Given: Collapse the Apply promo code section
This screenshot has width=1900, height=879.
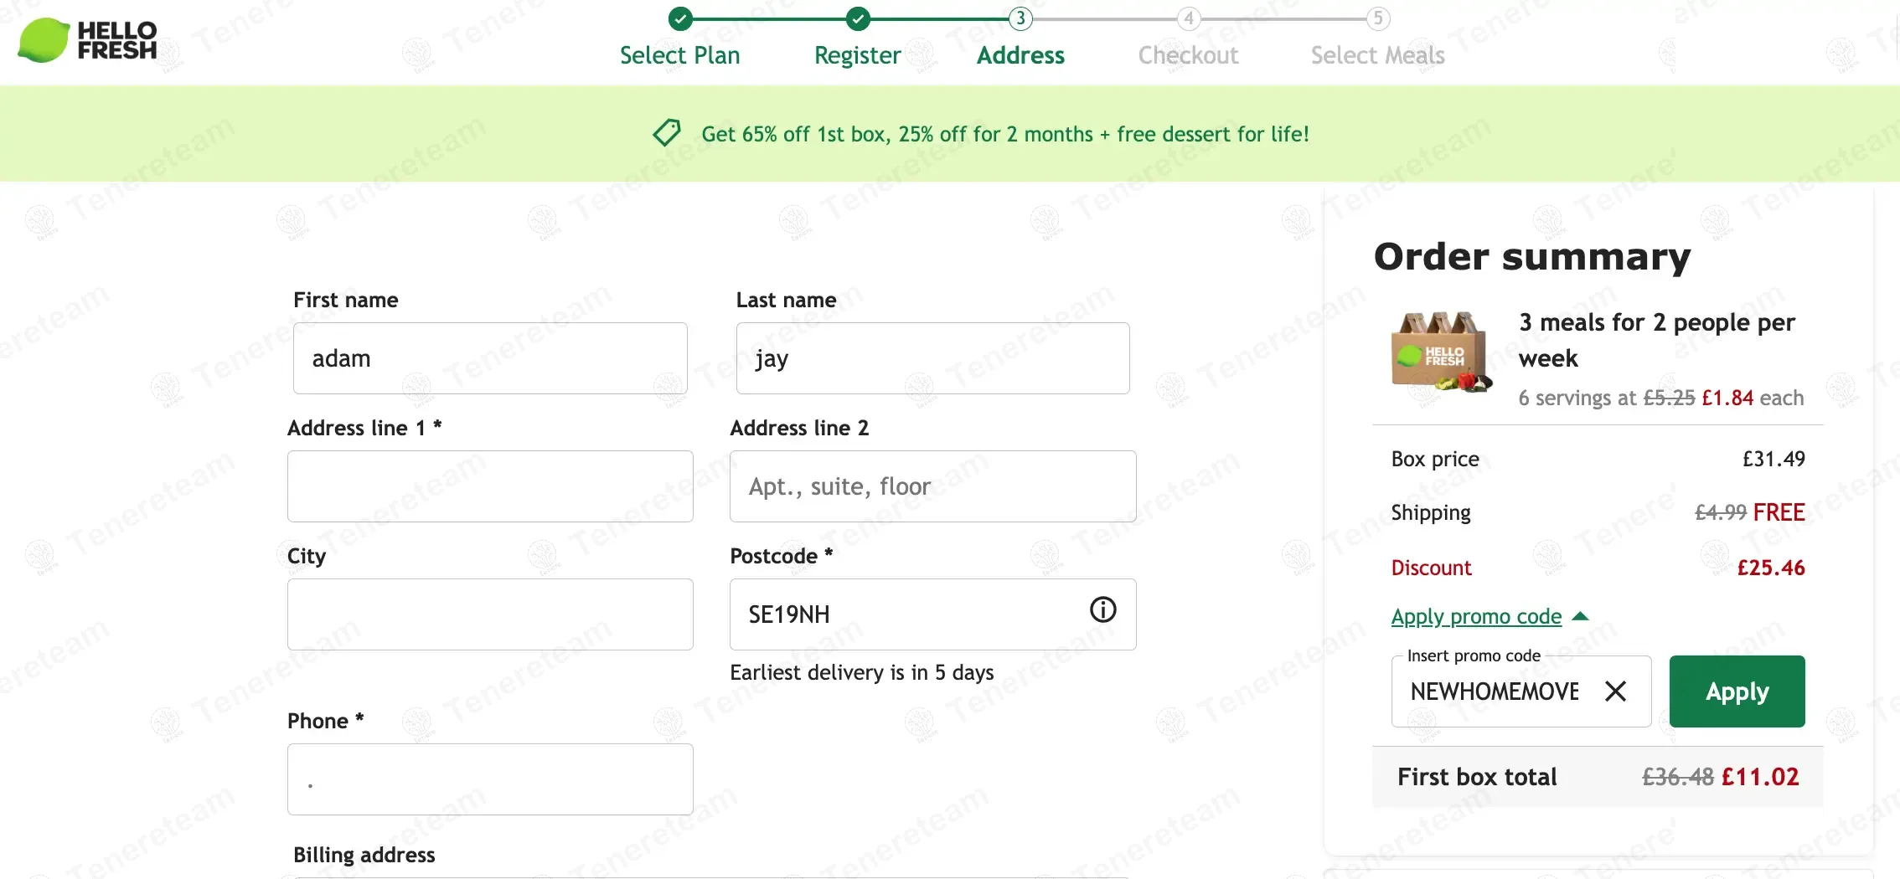Looking at the screenshot, I should click(1580, 617).
